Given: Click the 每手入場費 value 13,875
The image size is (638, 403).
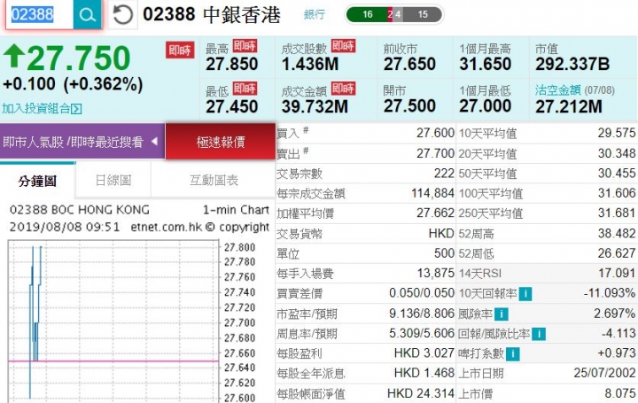Looking at the screenshot, I should coord(435,274).
